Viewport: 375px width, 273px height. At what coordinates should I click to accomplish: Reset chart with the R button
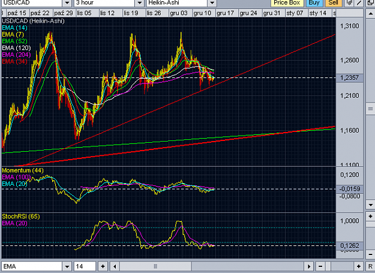point(370,266)
